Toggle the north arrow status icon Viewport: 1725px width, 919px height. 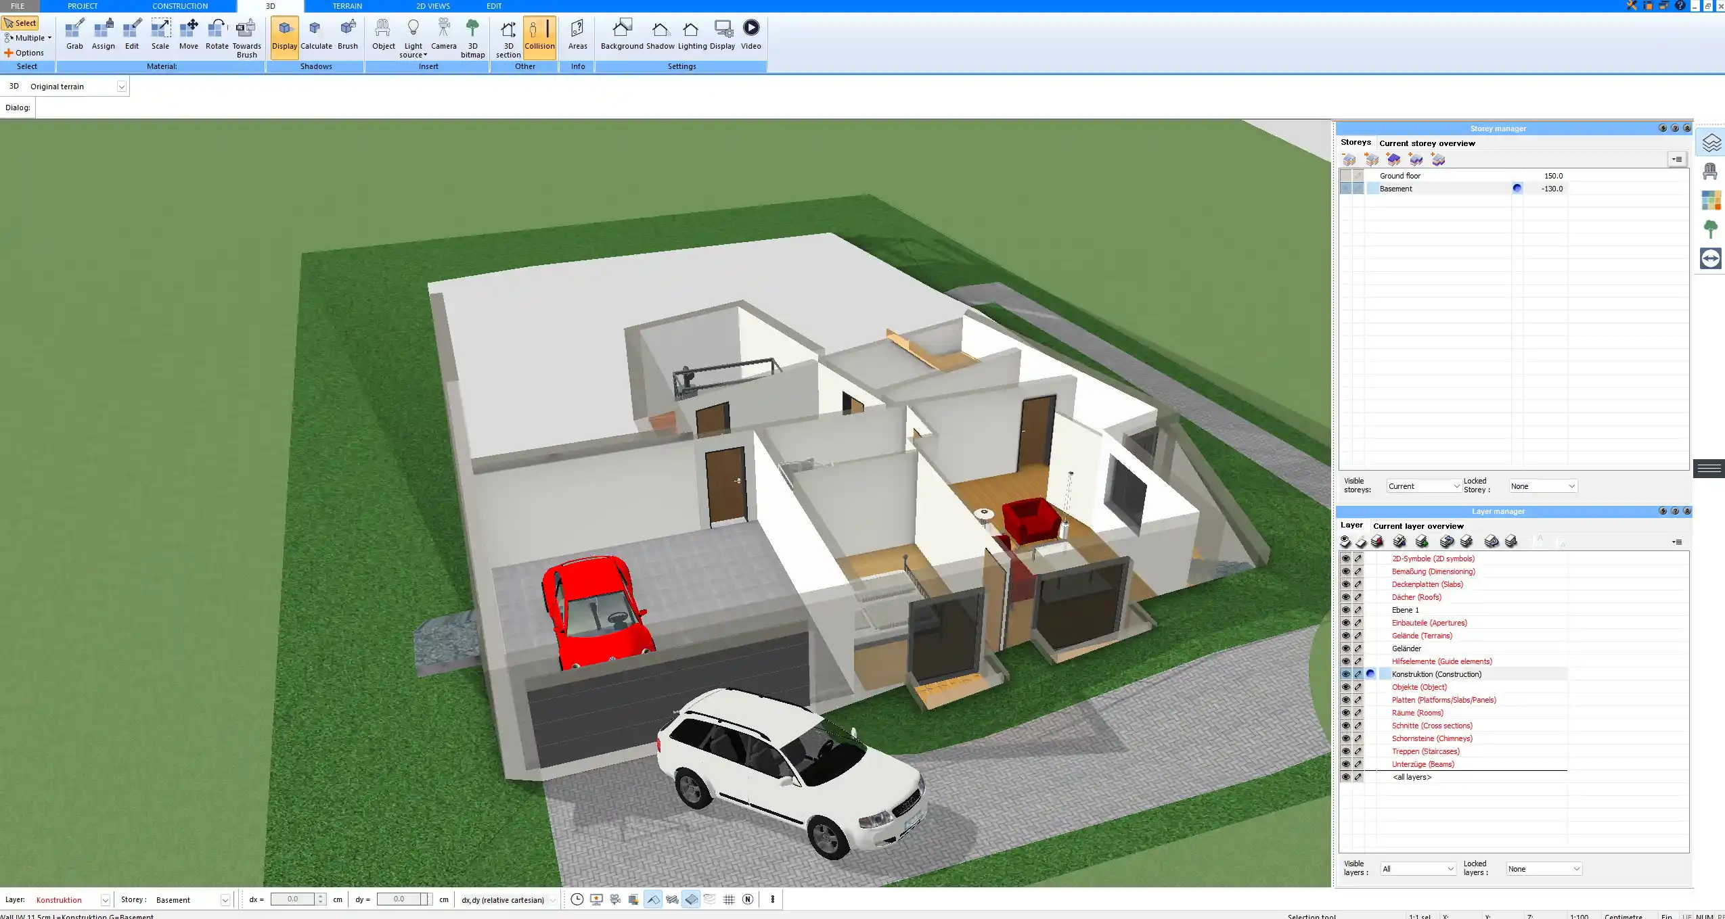click(x=748, y=899)
